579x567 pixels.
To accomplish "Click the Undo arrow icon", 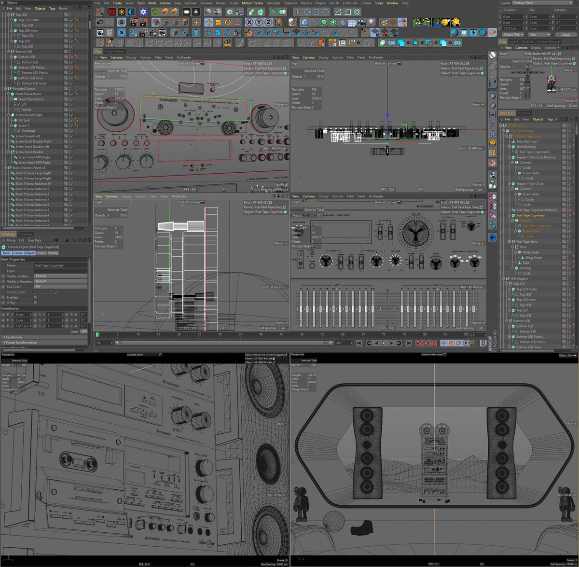I will (100, 22).
